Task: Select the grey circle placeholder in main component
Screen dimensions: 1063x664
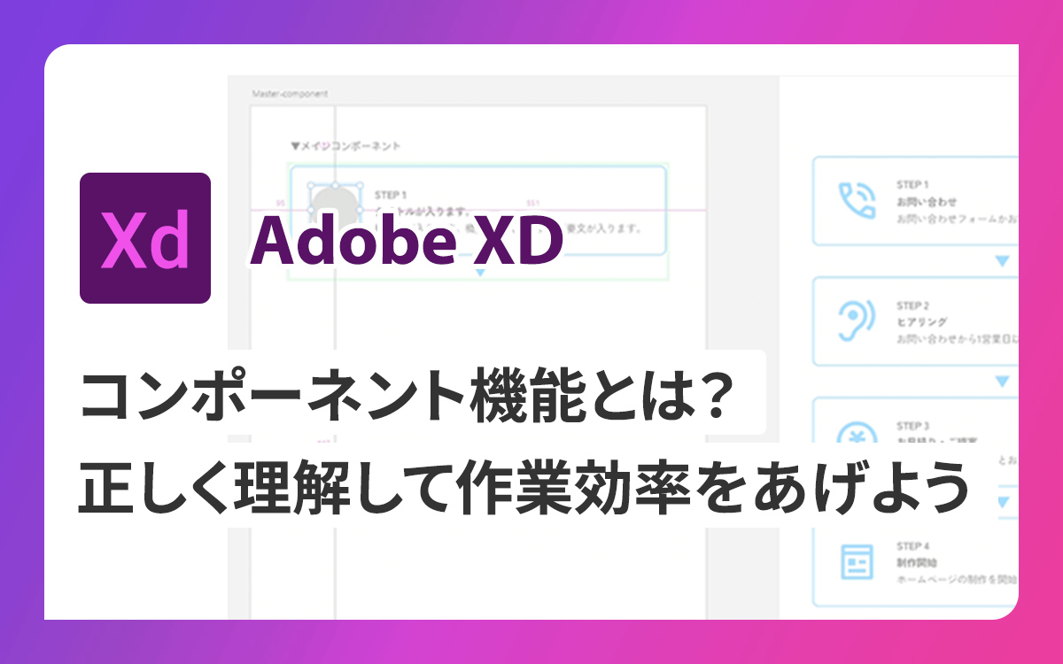Action: click(x=335, y=206)
